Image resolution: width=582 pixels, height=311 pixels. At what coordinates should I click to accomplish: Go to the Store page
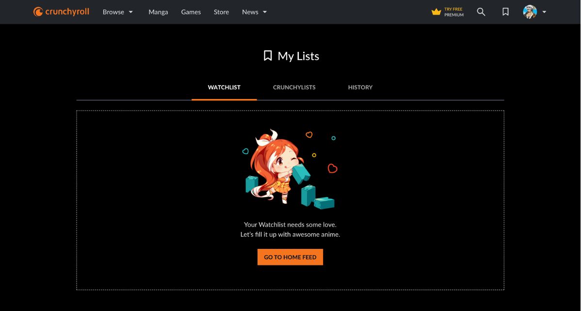(x=221, y=12)
